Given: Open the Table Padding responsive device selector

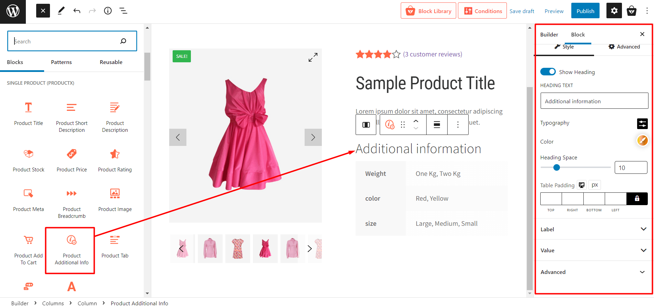Looking at the screenshot, I should [582, 185].
